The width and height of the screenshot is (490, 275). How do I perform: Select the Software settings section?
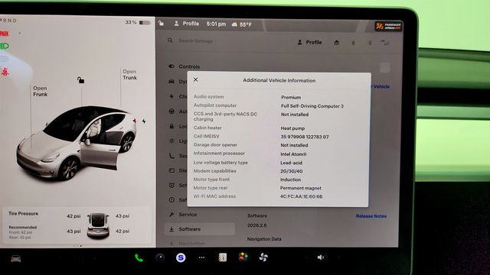200,229
